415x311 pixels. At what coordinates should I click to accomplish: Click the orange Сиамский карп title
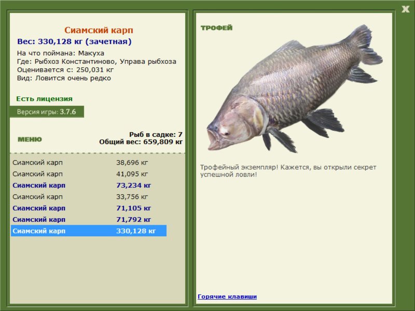coord(99,30)
